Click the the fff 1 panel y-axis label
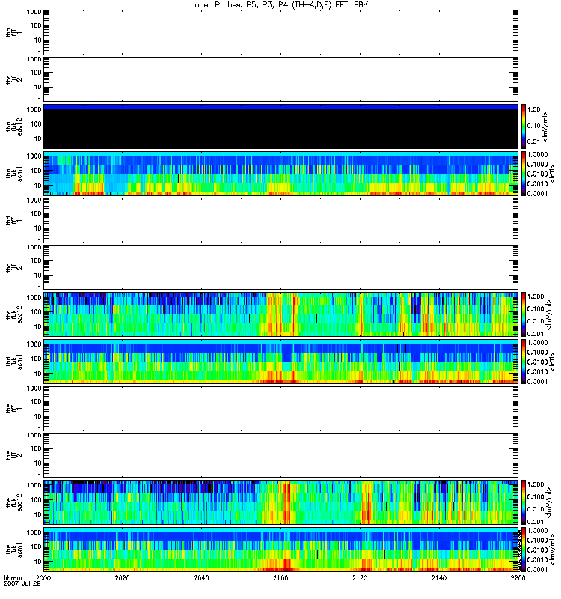The height and width of the screenshot is (599, 561). [x=14, y=409]
